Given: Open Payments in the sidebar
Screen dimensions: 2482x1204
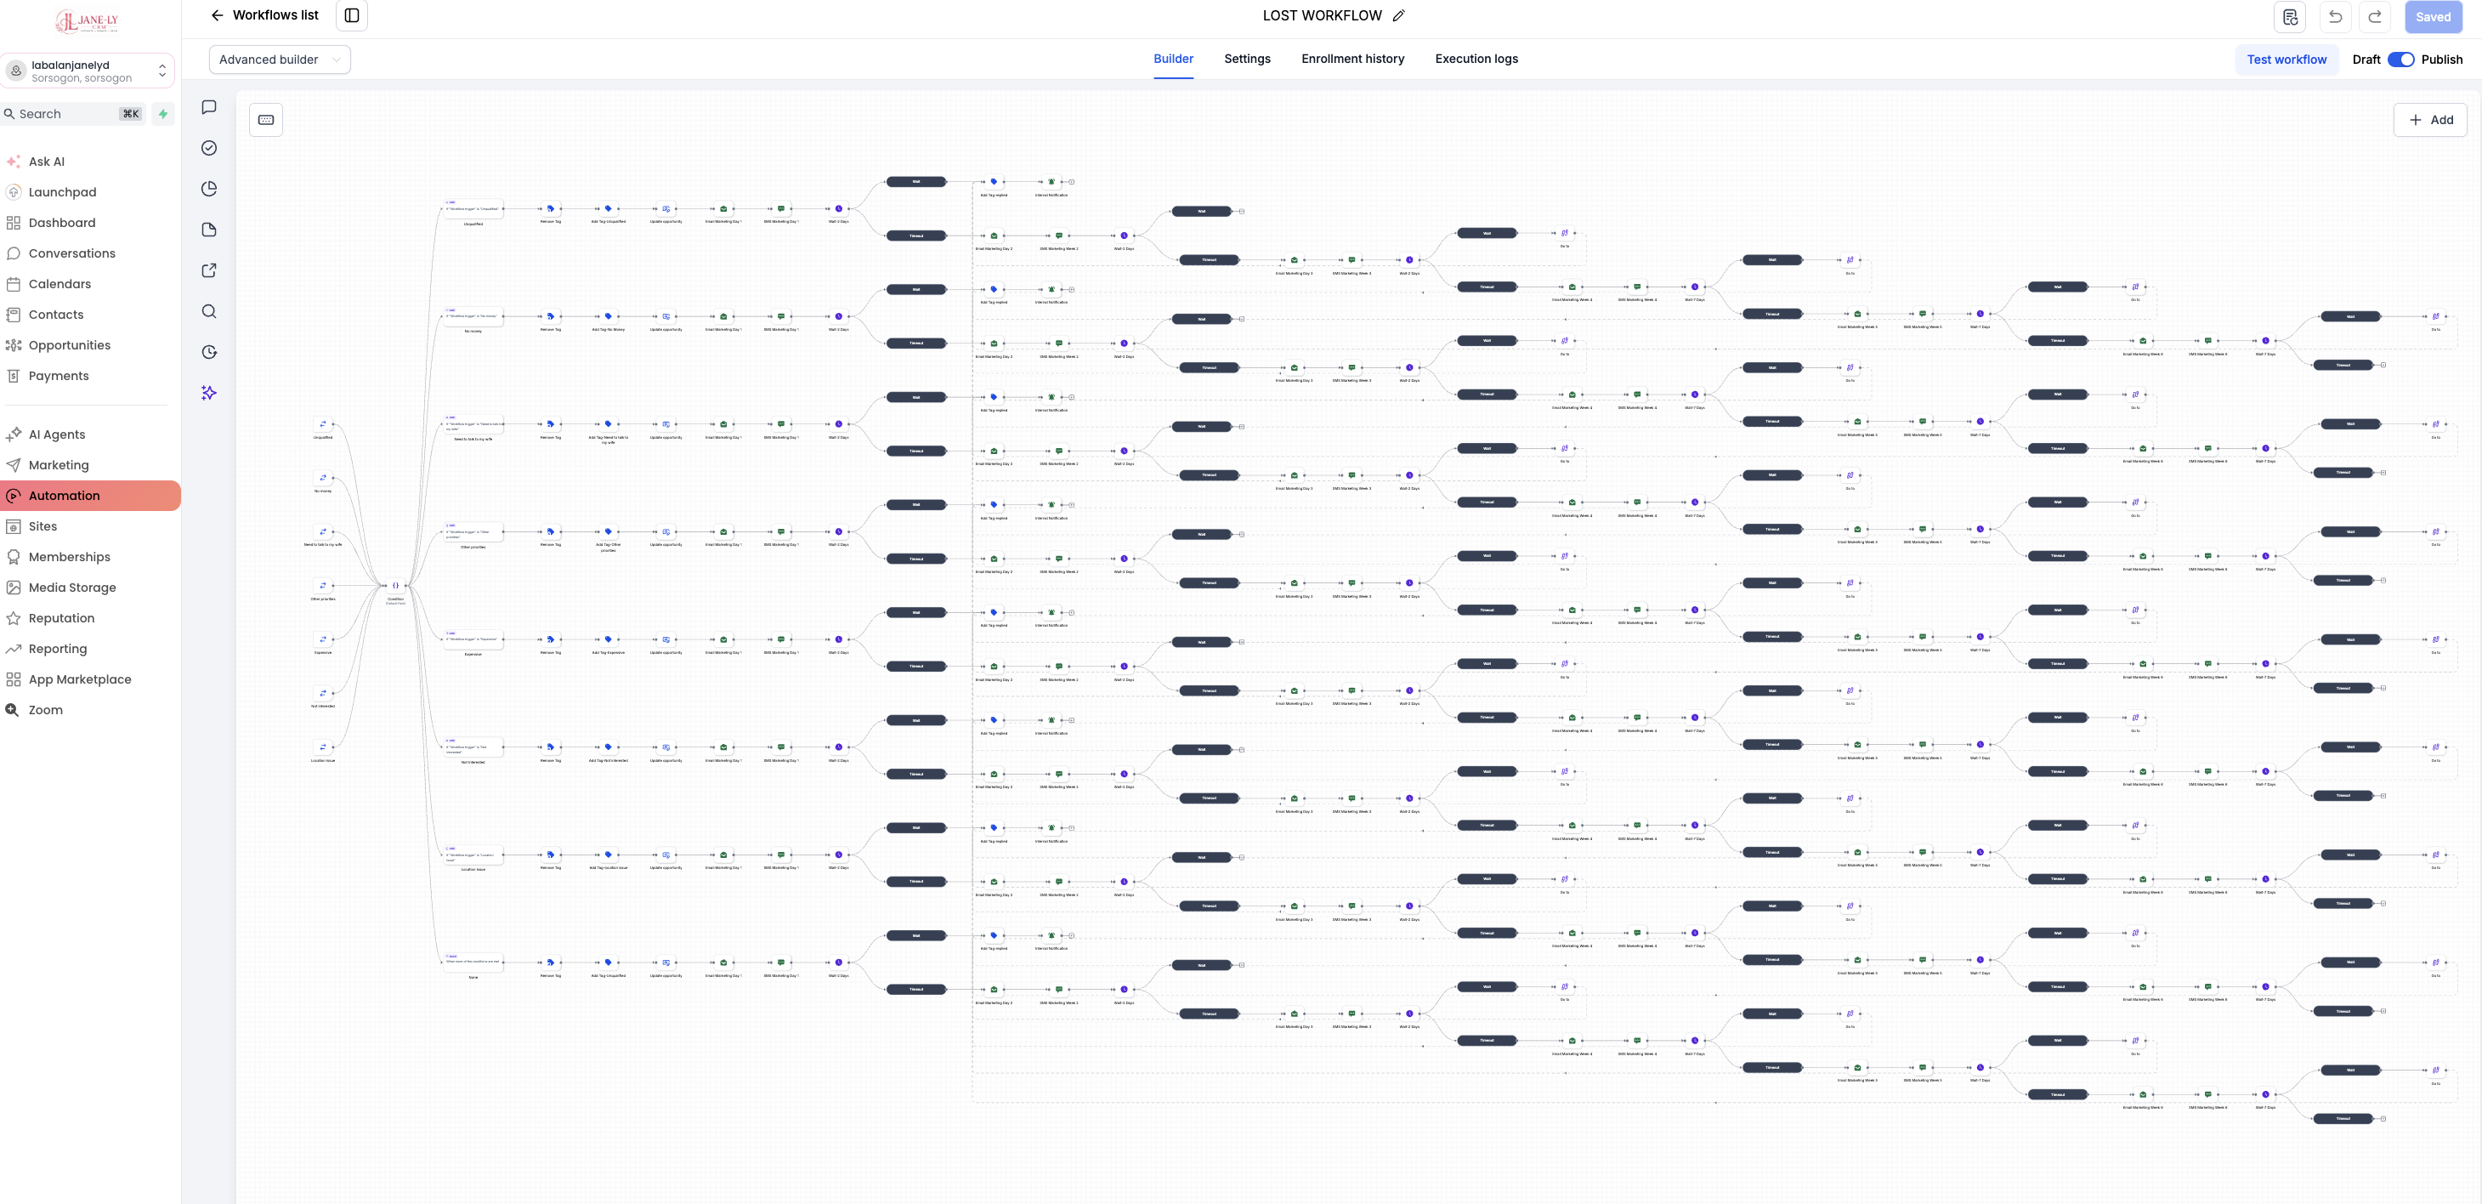Looking at the screenshot, I should 89,376.
